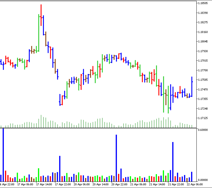Click the 20 Apr 06:00 time label

82,184
